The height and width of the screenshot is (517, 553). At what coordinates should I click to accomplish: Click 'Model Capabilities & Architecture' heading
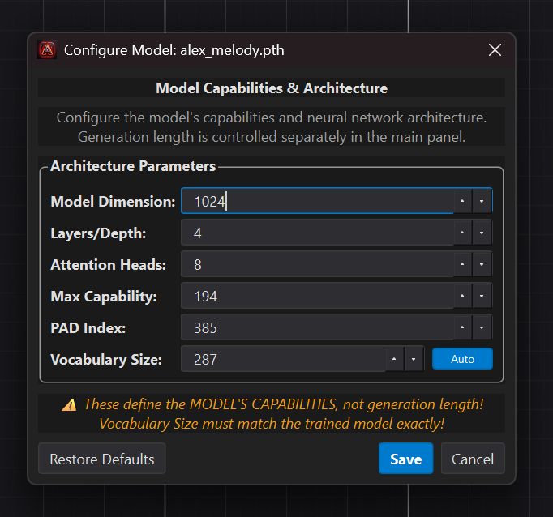click(272, 88)
